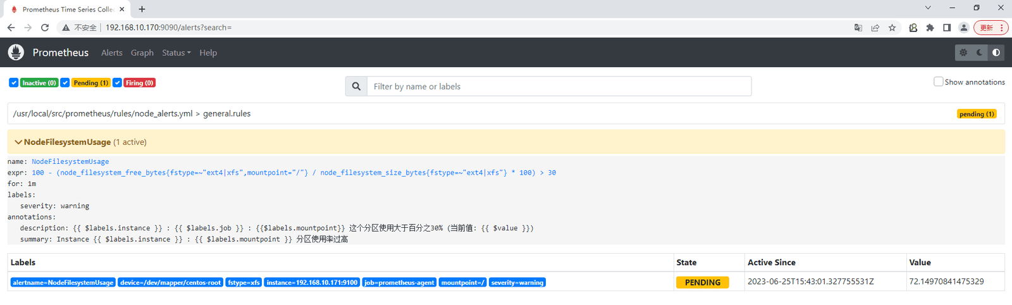Screen dimensions: 1012x305
Task: Click the Active Since timestamp value
Action: (811, 282)
